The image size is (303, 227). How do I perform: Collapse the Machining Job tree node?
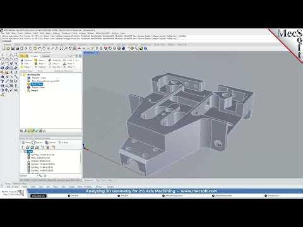[x=21, y=74]
